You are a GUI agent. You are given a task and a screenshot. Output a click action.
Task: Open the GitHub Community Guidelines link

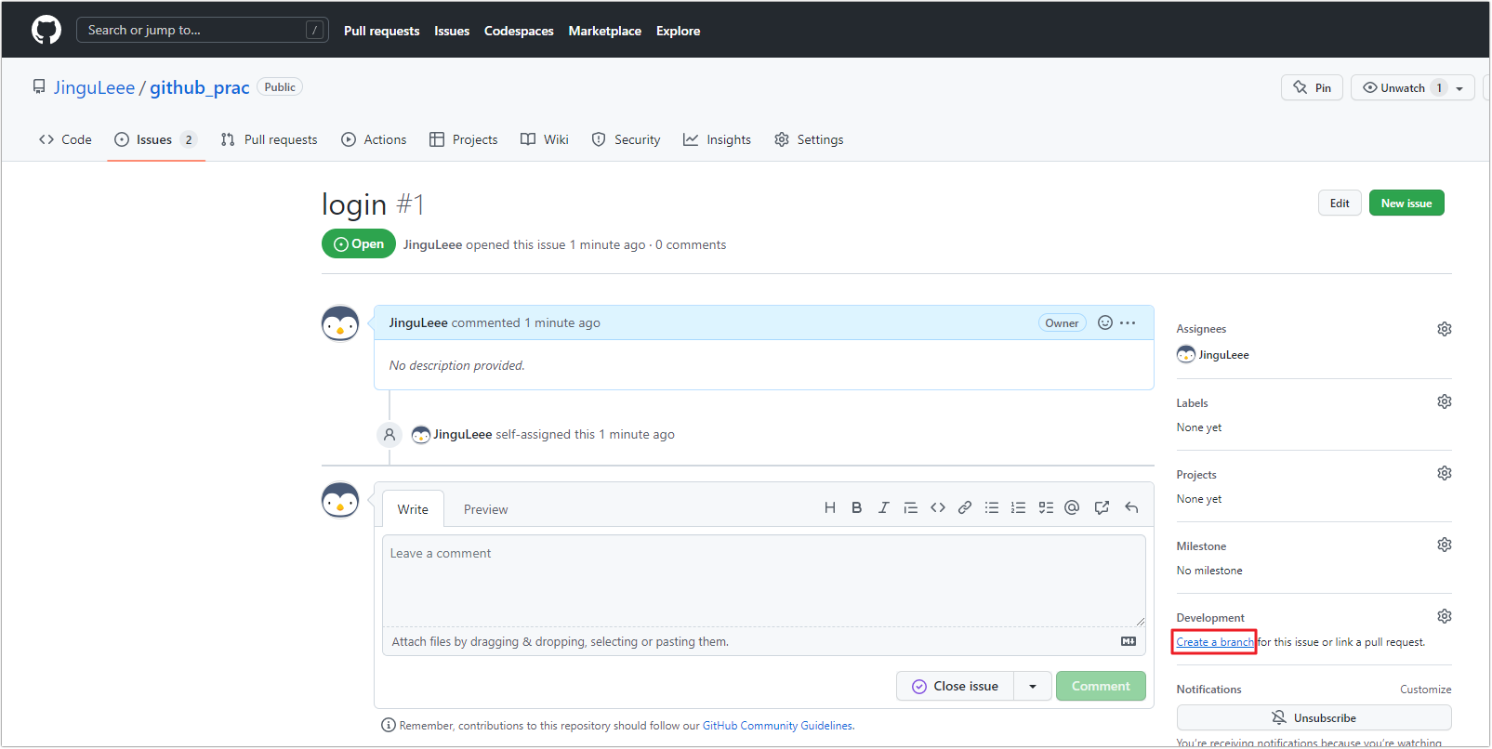pos(777,726)
